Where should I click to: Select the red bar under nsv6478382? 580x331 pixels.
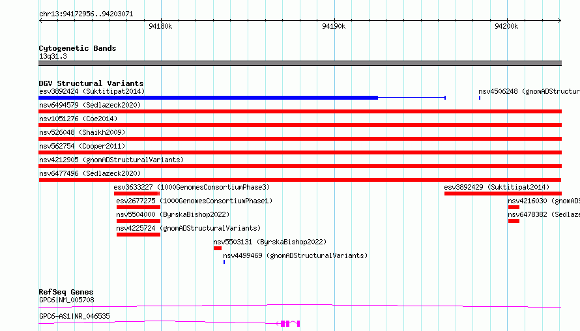click(514, 221)
